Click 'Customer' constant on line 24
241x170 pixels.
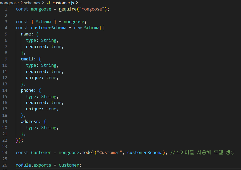(41, 153)
